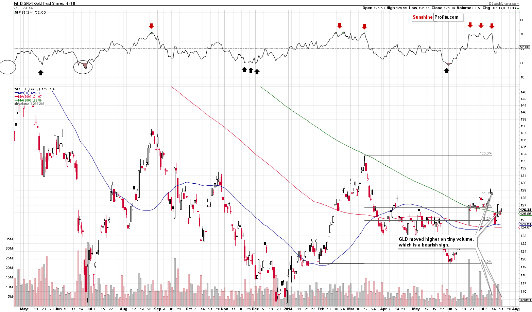Screen dimensions: 532x312
Task: Click the blue 124.51 price tag on right axis
Action: (526, 224)
